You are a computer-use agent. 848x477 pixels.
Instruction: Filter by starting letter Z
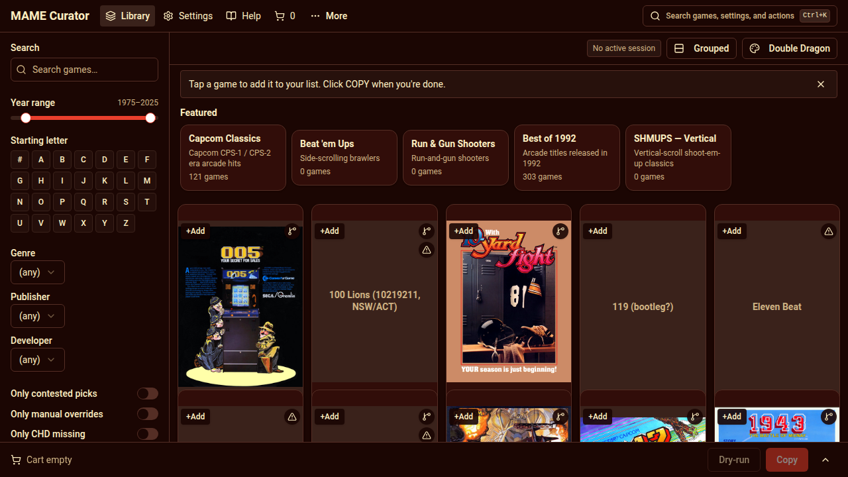pos(126,223)
